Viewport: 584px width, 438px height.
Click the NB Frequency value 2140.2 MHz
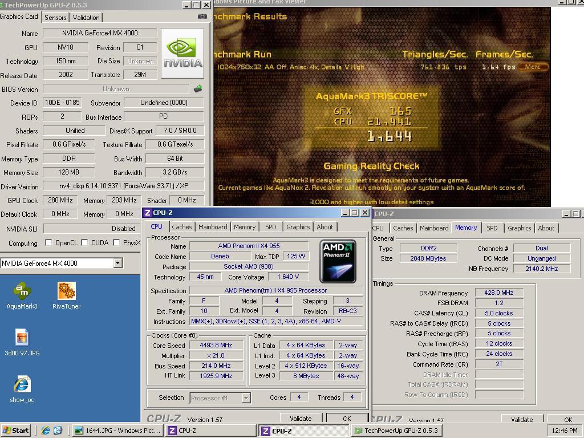[x=542, y=269]
